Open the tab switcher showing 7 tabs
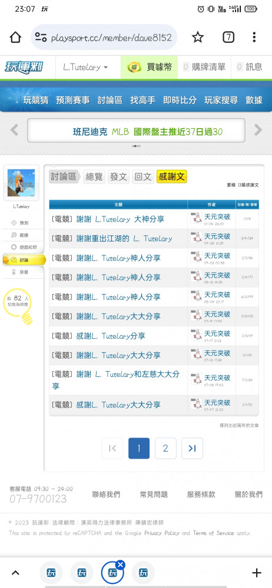The image size is (272, 588). [228, 37]
